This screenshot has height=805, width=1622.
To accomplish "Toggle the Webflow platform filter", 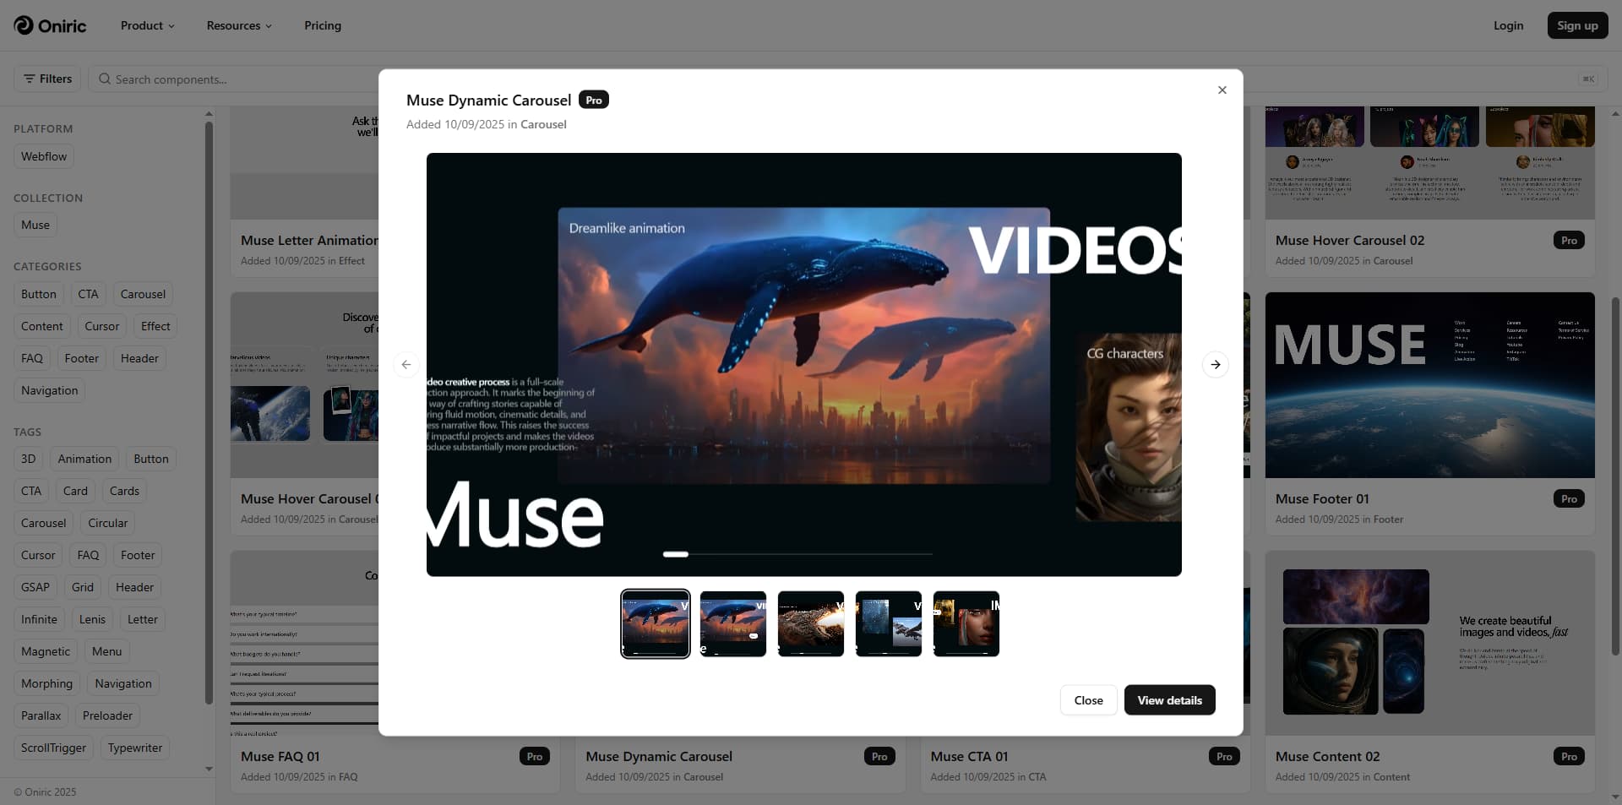I will click(44, 156).
